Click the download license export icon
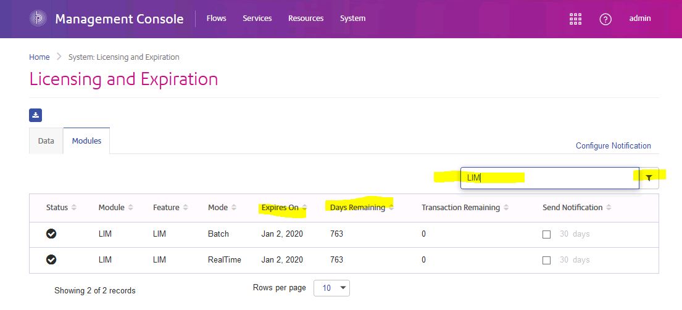Screen dimensions: 682x310 [x=36, y=115]
